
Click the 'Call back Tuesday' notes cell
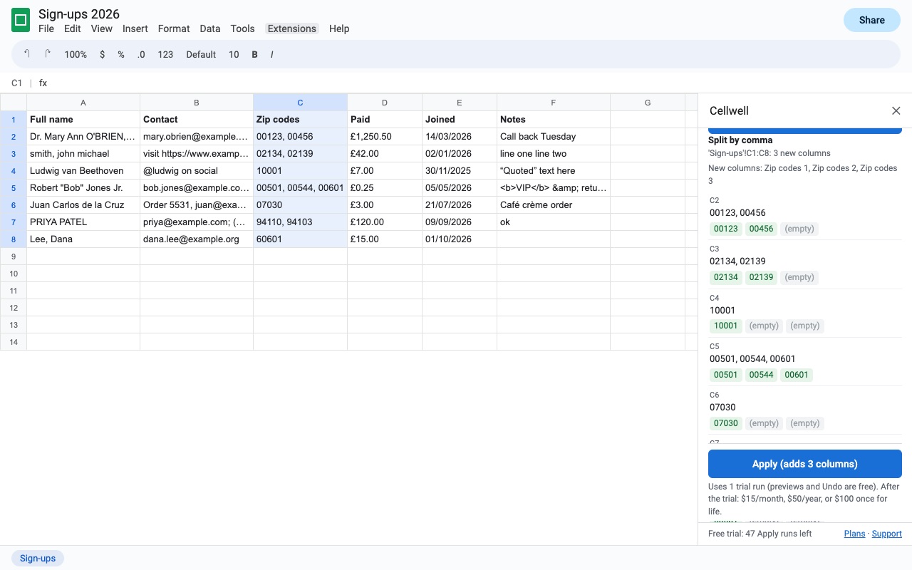click(x=554, y=137)
